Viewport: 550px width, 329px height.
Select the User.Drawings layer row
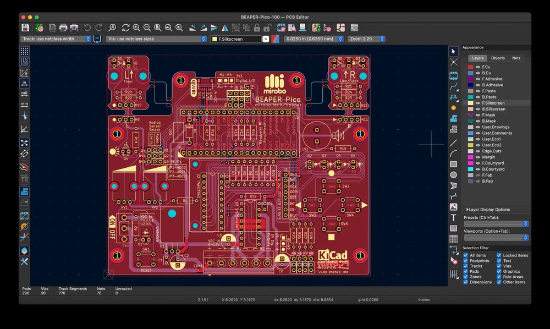coord(496,127)
